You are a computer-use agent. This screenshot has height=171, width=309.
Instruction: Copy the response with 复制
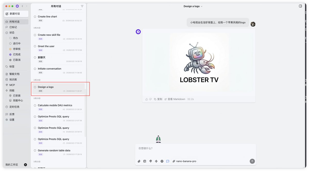[158, 99]
